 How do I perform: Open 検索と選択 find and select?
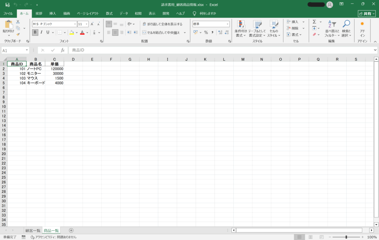(x=346, y=29)
